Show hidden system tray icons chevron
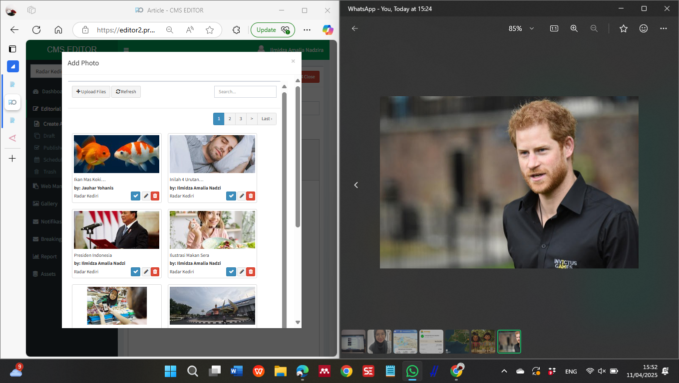Screen dimensions: 679x383 click(x=504, y=371)
